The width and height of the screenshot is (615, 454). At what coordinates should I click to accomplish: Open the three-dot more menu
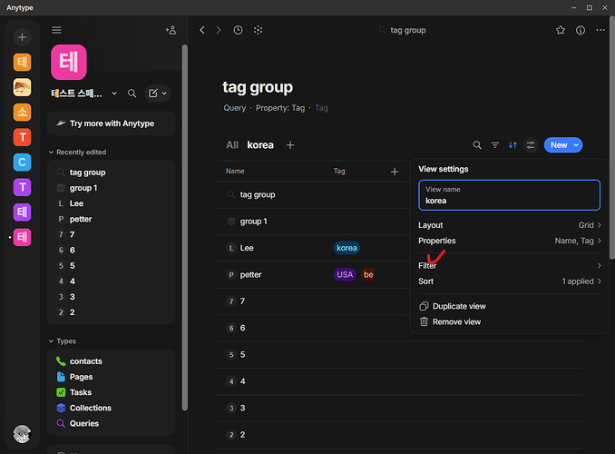[600, 30]
